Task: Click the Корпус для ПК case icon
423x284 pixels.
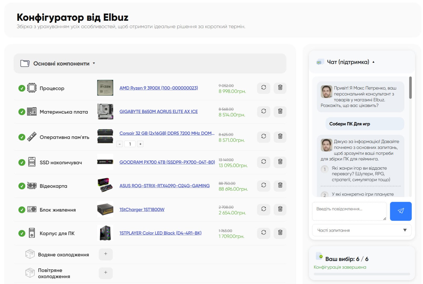Action: [x=32, y=233]
